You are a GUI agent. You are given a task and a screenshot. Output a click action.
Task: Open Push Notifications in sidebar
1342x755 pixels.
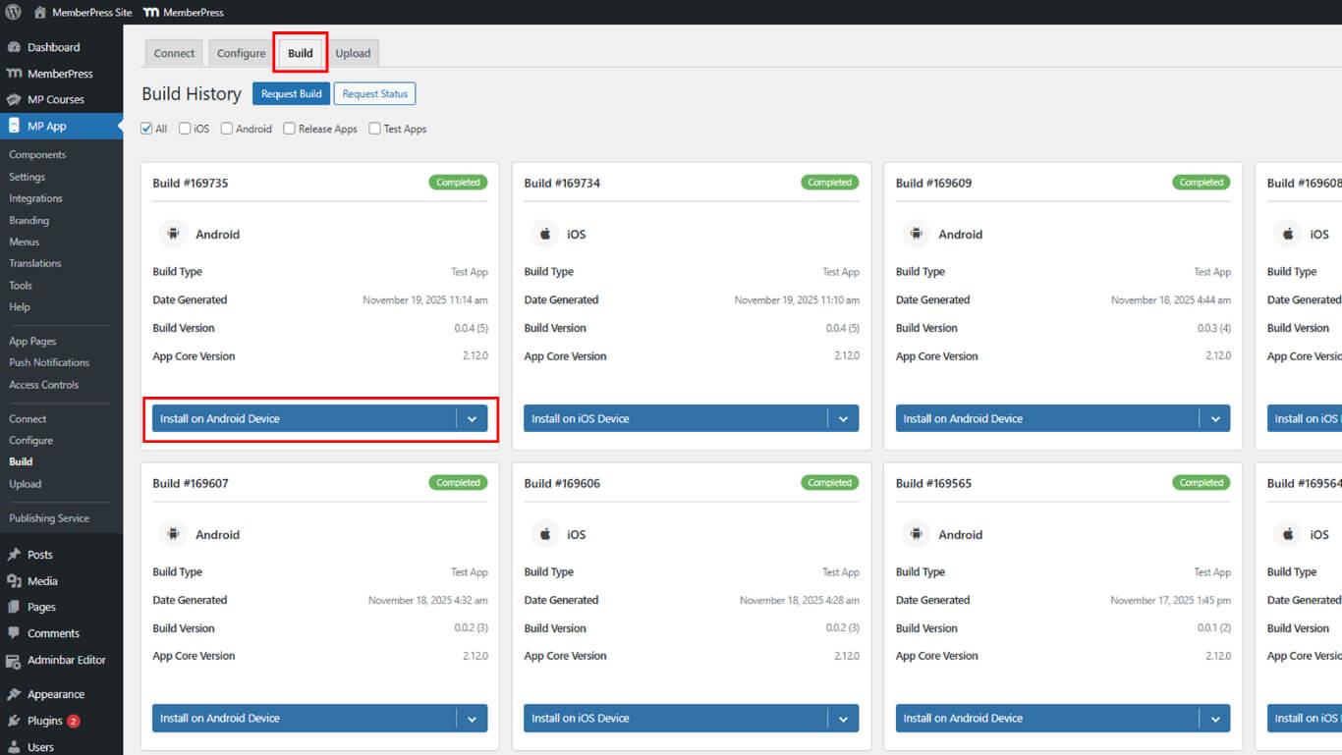49,362
